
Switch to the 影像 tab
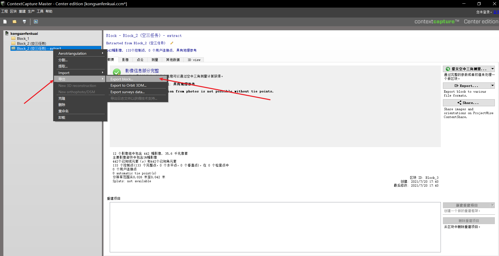pos(125,60)
